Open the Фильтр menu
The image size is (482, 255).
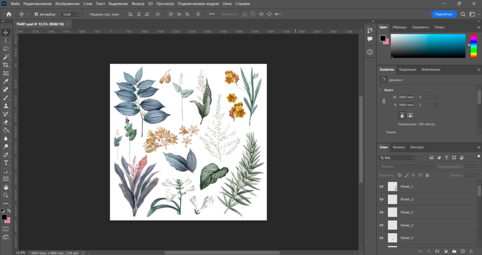pyautogui.click(x=138, y=4)
